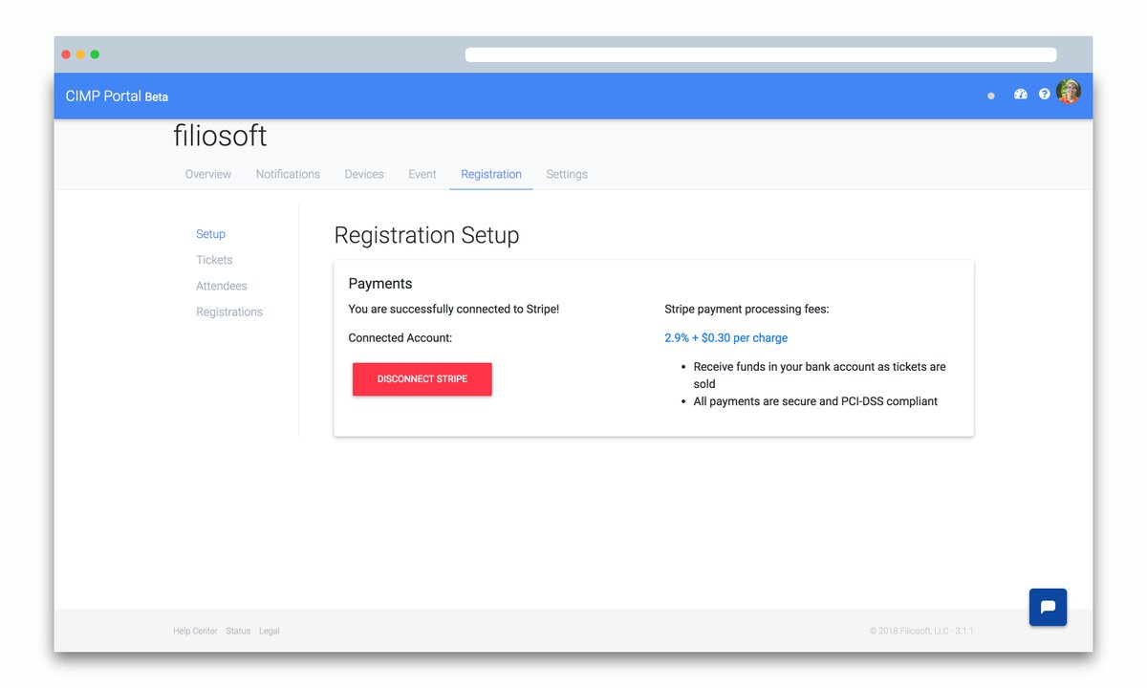Click the help question mark icon
The width and height of the screenshot is (1147, 688).
(x=1045, y=95)
